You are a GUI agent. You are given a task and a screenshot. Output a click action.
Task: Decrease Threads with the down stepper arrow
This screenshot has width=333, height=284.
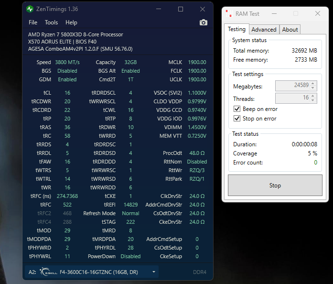pos(312,100)
